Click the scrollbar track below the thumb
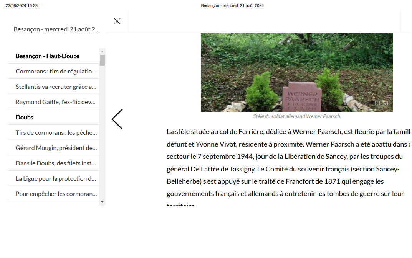The image size is (412, 258). 102,132
